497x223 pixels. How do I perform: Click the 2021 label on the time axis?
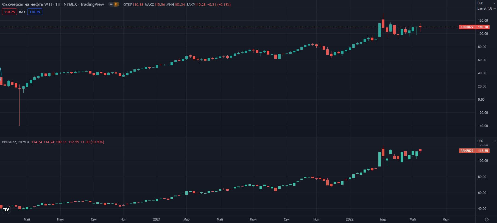point(157,219)
